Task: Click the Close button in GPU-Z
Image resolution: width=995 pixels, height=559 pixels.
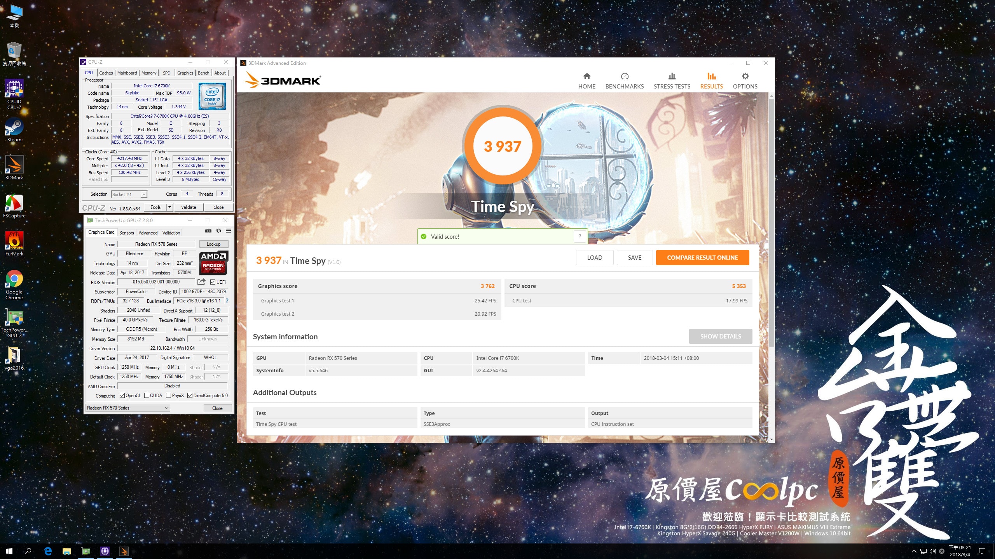Action: pos(217,408)
